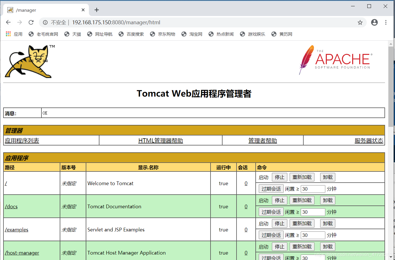Click the 'Servlet and JSP Examples' text
395x260 pixels.
click(x=116, y=230)
